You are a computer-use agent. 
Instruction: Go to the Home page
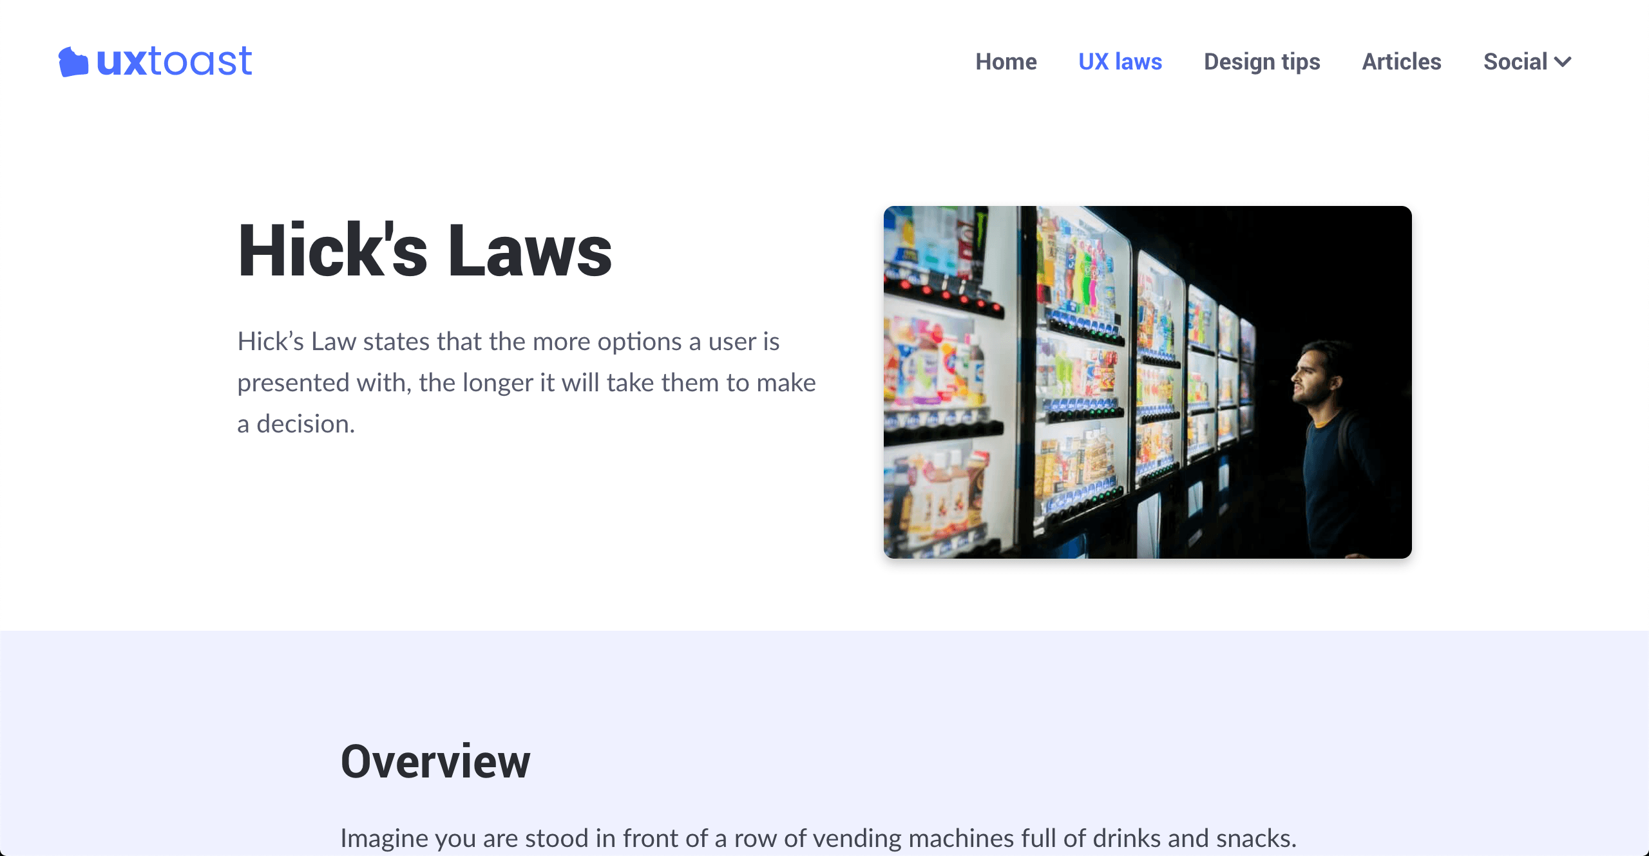pos(1006,62)
